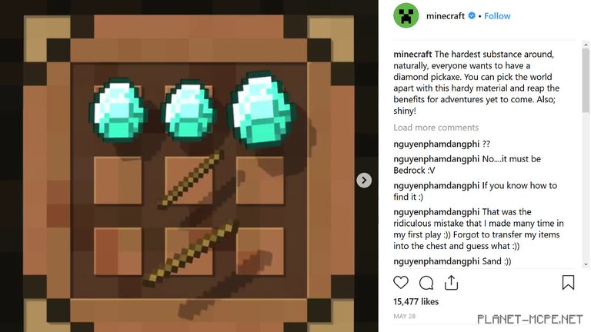
Task: Save the post with the bookmark icon
Action: tap(568, 282)
